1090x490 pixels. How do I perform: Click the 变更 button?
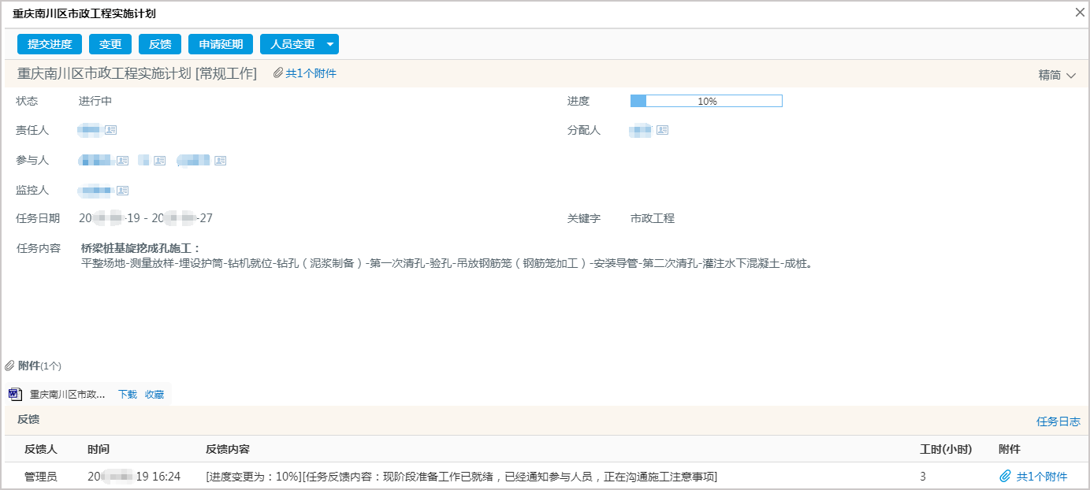[110, 44]
